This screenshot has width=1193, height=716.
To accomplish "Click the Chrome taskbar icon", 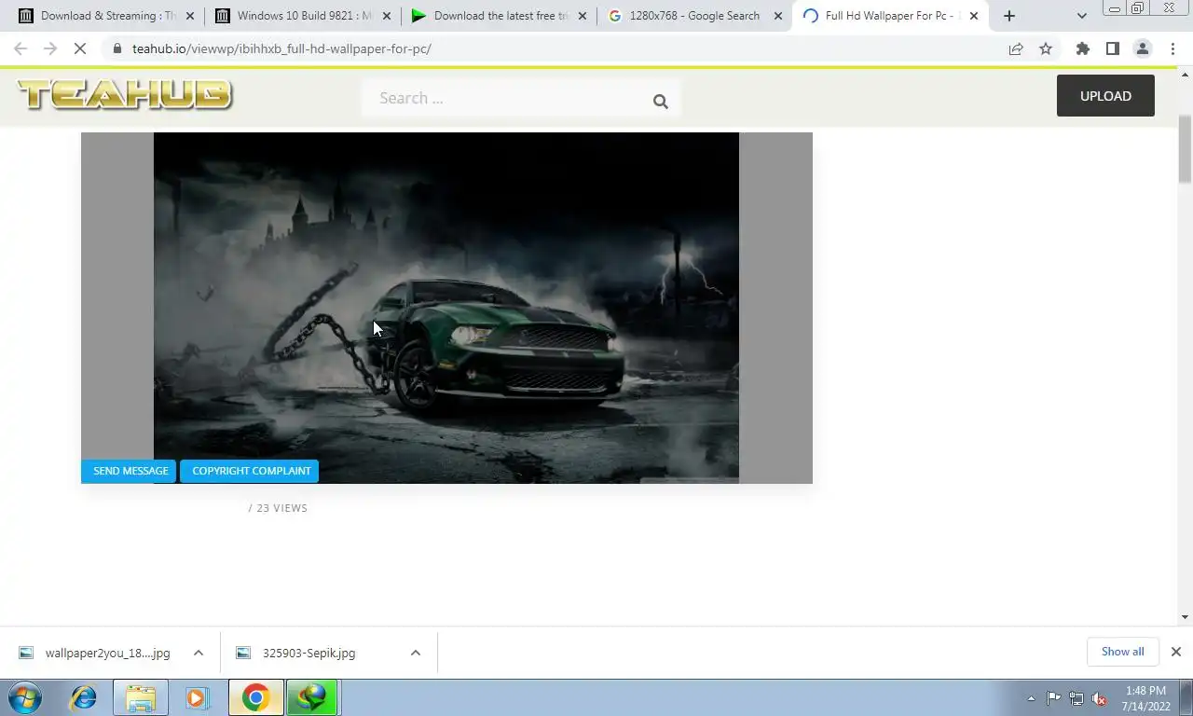I will 255,697.
